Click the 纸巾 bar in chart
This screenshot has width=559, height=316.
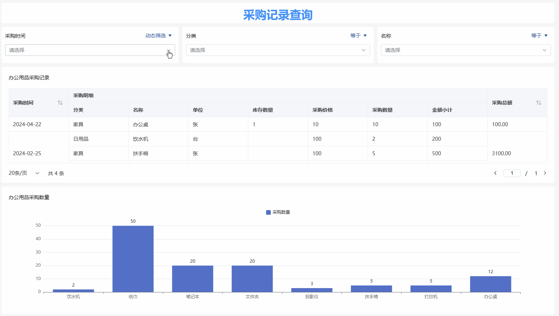pos(133,259)
